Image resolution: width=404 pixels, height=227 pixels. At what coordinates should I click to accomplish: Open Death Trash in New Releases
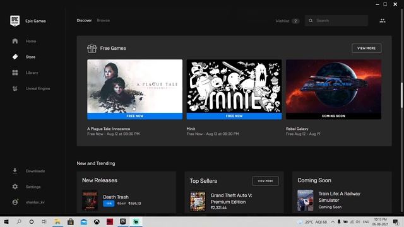(x=116, y=197)
